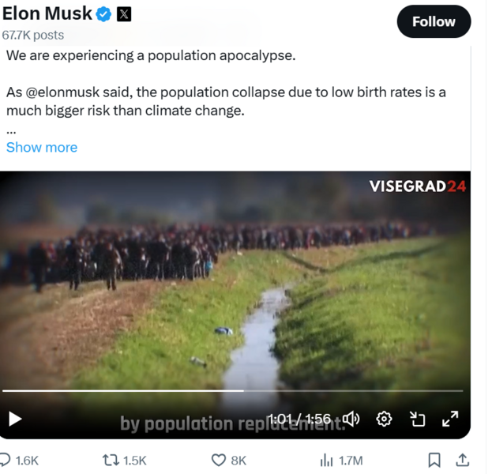
Task: Click the VISEGRAD24 watermark
Action: pyautogui.click(x=417, y=186)
